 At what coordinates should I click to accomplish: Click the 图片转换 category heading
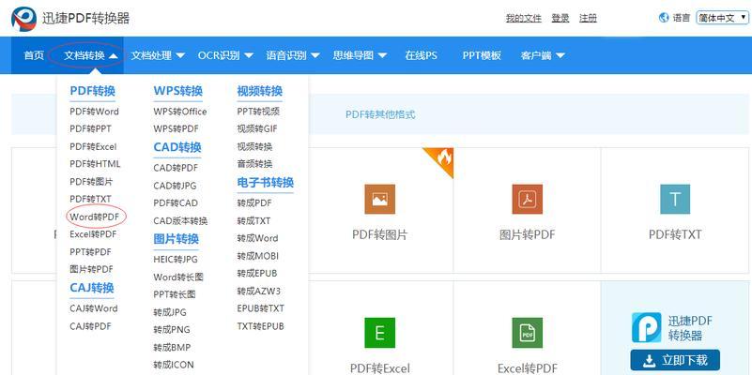pyautogui.click(x=176, y=239)
